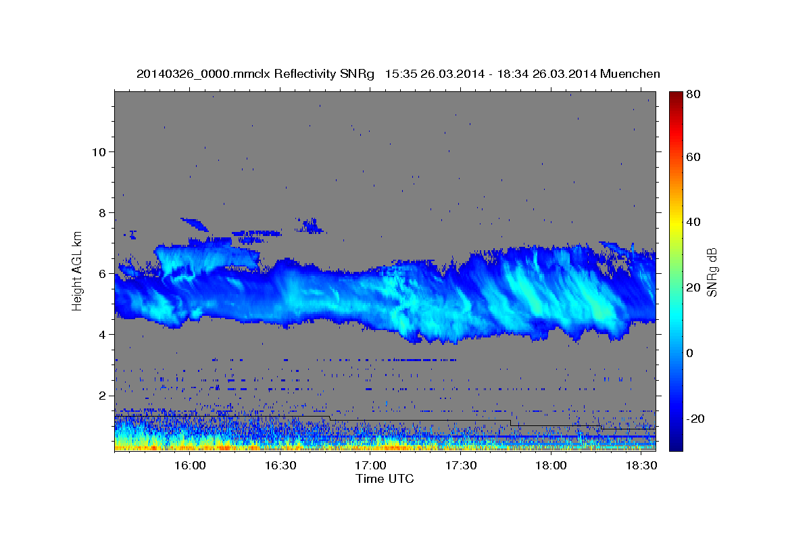
Task: Click the height tick label 2
Action: 103,395
